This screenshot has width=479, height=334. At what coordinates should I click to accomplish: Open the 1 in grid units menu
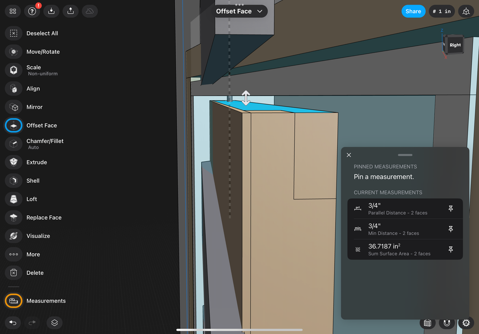442,11
